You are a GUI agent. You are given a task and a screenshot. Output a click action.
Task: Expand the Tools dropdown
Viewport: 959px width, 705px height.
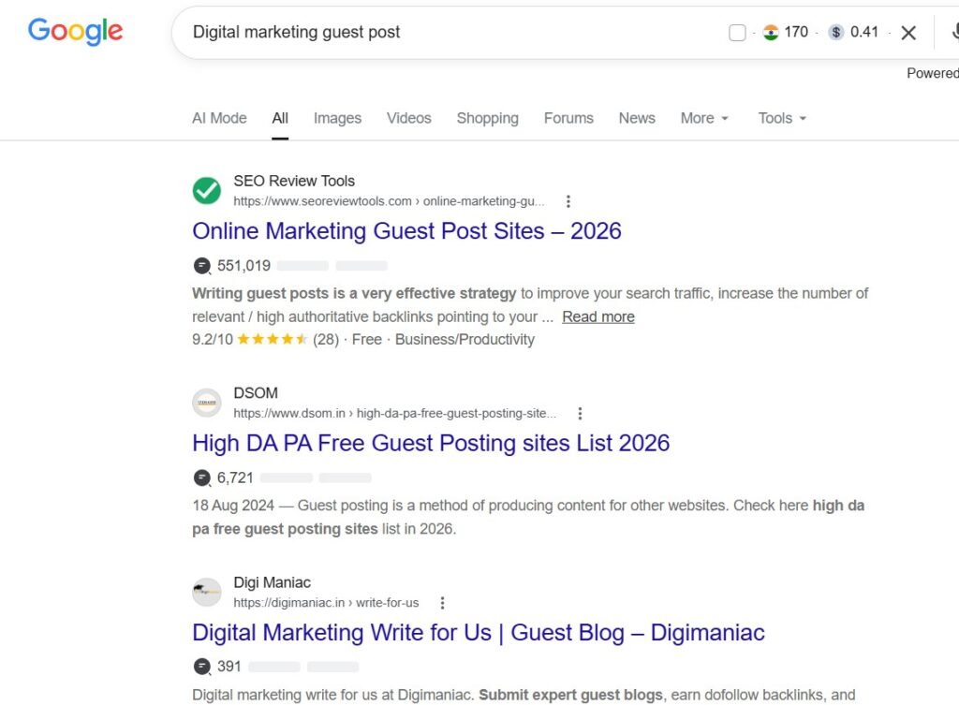pos(782,118)
